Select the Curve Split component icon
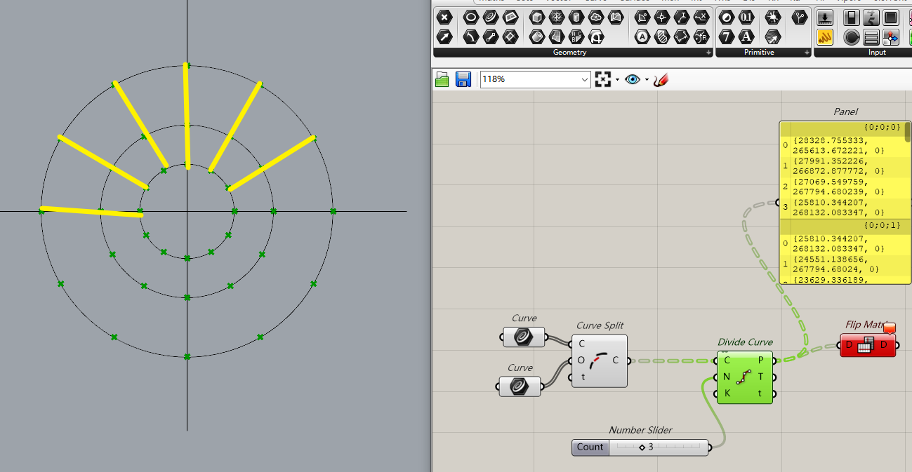This screenshot has width=912, height=472. (x=599, y=360)
